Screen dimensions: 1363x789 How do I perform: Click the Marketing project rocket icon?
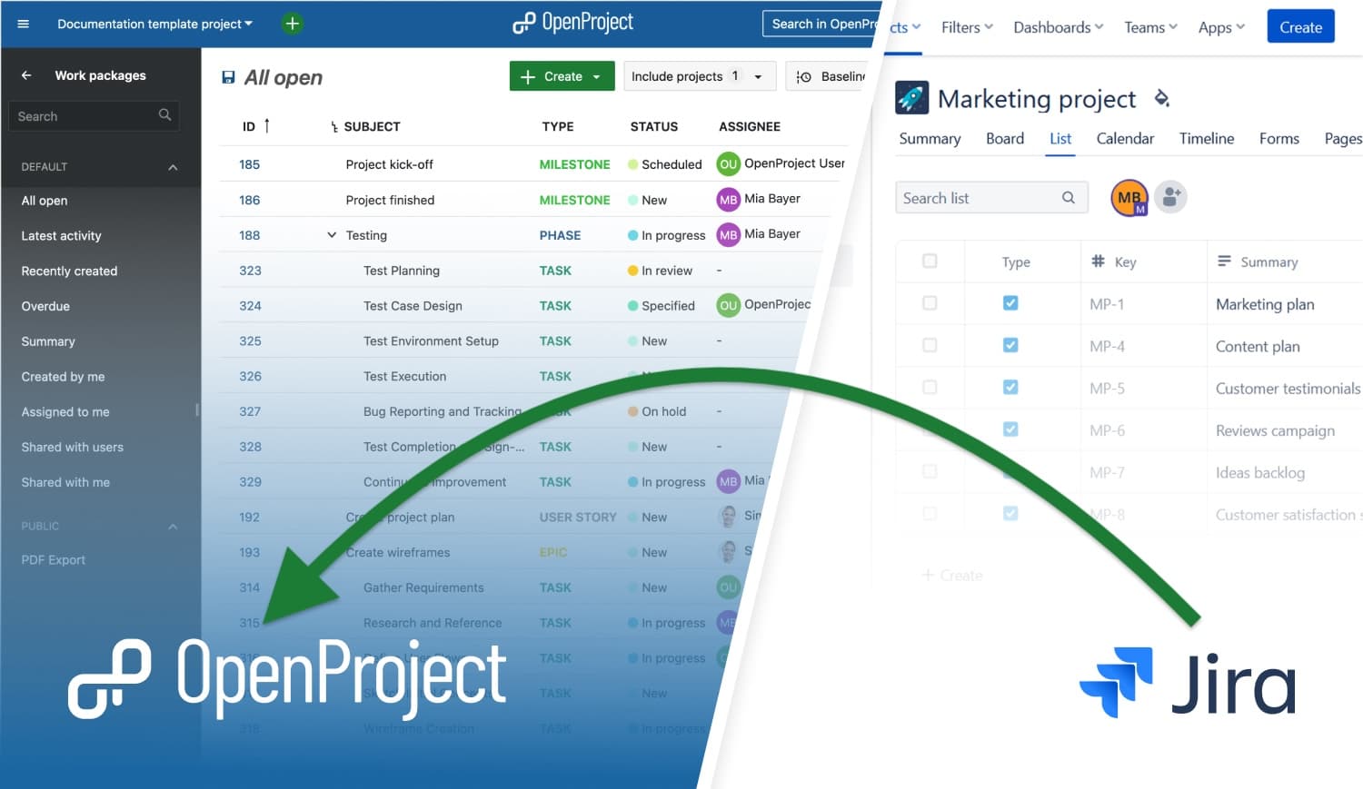coord(911,96)
